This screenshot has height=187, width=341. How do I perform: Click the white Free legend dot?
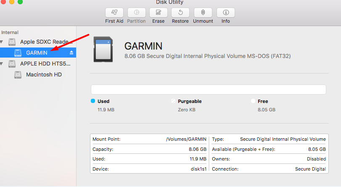point(253,101)
